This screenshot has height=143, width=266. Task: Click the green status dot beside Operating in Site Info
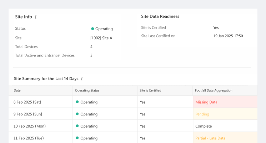(92, 29)
